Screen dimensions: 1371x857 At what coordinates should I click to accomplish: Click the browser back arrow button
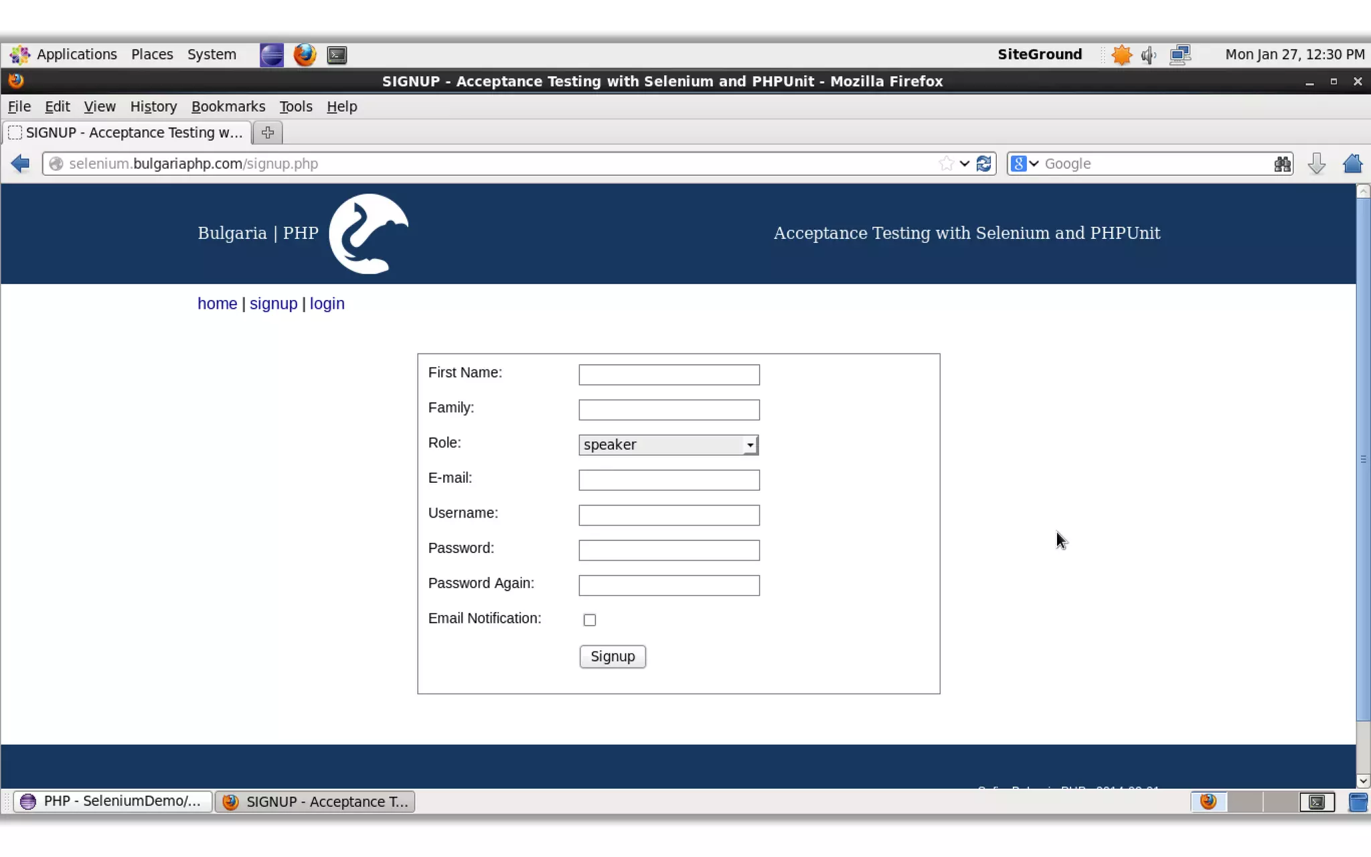pyautogui.click(x=20, y=163)
